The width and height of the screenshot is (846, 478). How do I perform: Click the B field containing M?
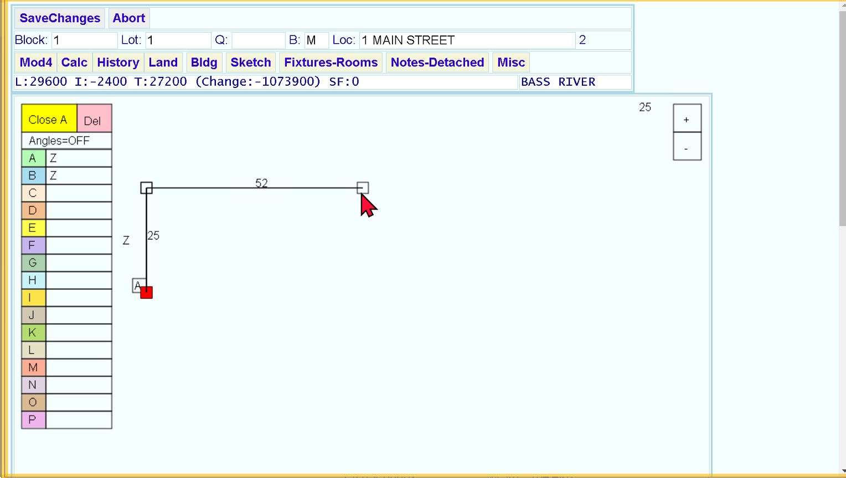(x=316, y=40)
